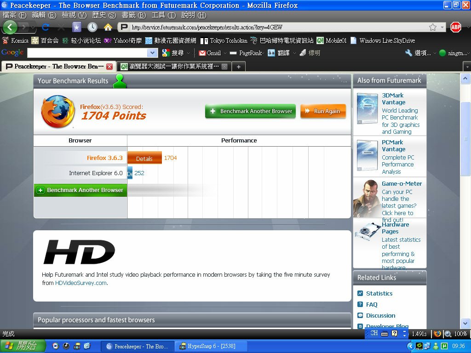The image size is (471, 353).
Task: Reload the page with the refresh icon
Action: 46,27
